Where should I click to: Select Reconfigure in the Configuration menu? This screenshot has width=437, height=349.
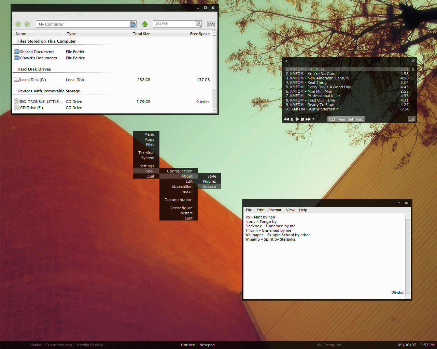pyautogui.click(x=179, y=208)
